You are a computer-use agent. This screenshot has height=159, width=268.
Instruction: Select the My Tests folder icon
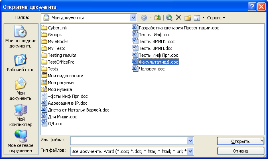[44, 48]
